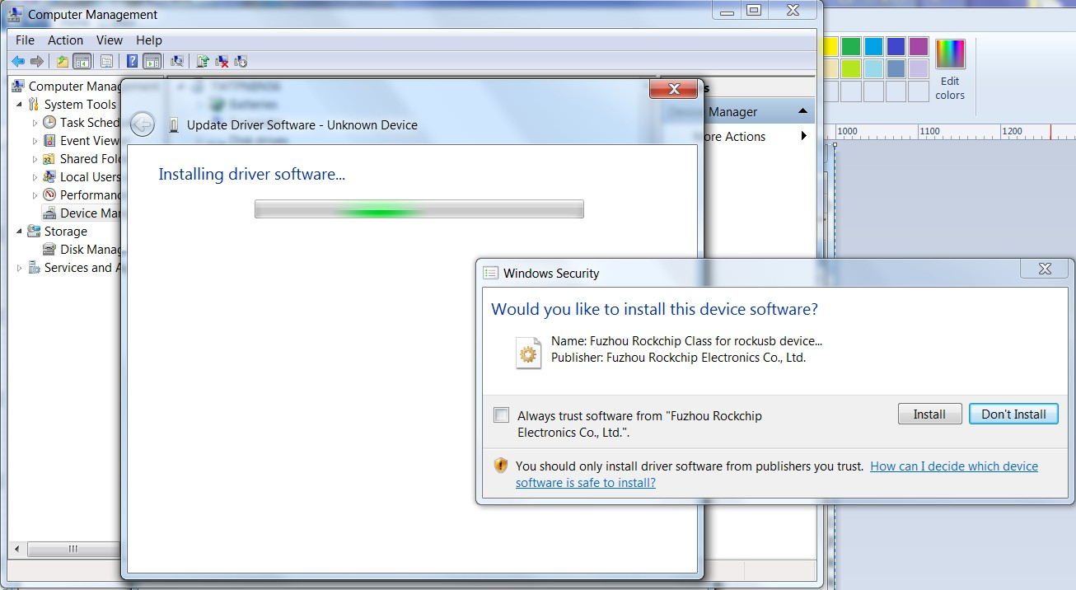The image size is (1076, 590).
Task: Open the More Actions submenu arrow
Action: (804, 136)
